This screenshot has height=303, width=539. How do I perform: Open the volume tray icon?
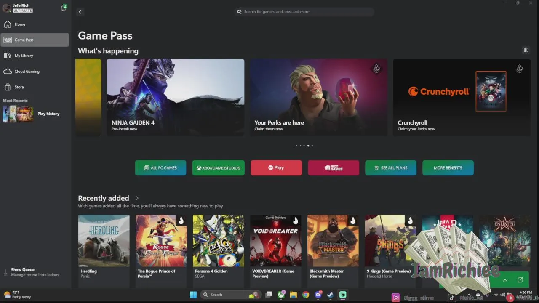(502, 295)
